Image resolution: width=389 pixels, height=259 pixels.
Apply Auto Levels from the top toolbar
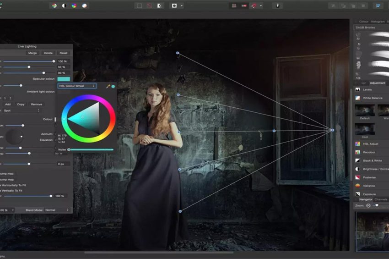coord(54,6)
